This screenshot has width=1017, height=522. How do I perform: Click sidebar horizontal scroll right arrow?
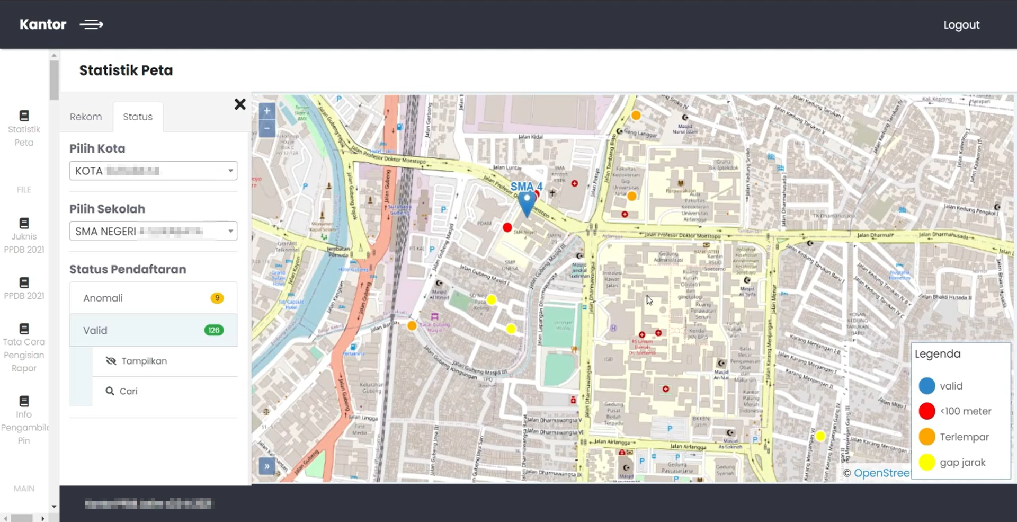[x=43, y=518]
